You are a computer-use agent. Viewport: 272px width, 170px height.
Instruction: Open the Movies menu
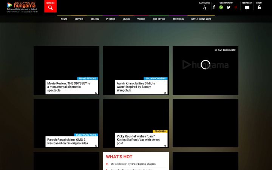[x=79, y=19]
